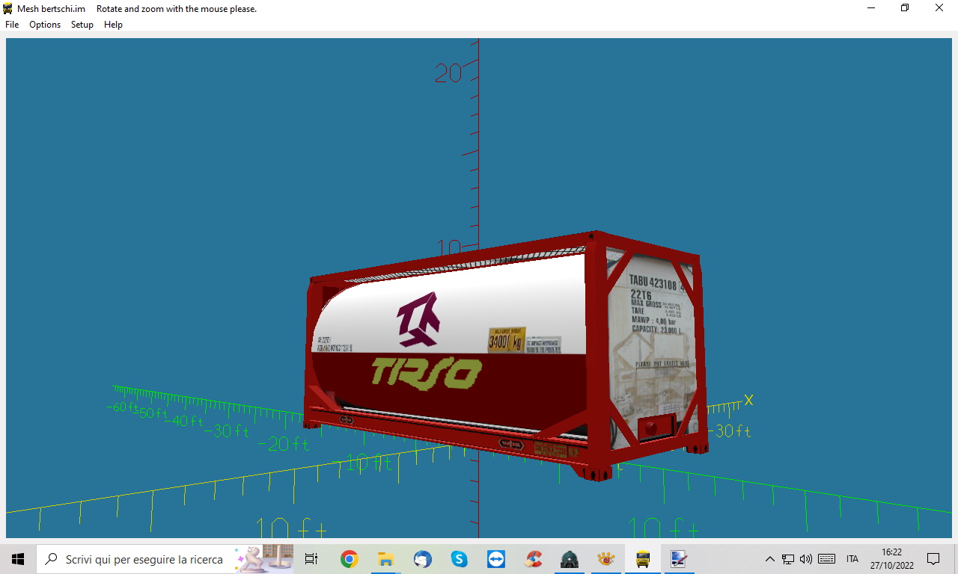Close the Mesh bertschi.im window

coord(939,8)
